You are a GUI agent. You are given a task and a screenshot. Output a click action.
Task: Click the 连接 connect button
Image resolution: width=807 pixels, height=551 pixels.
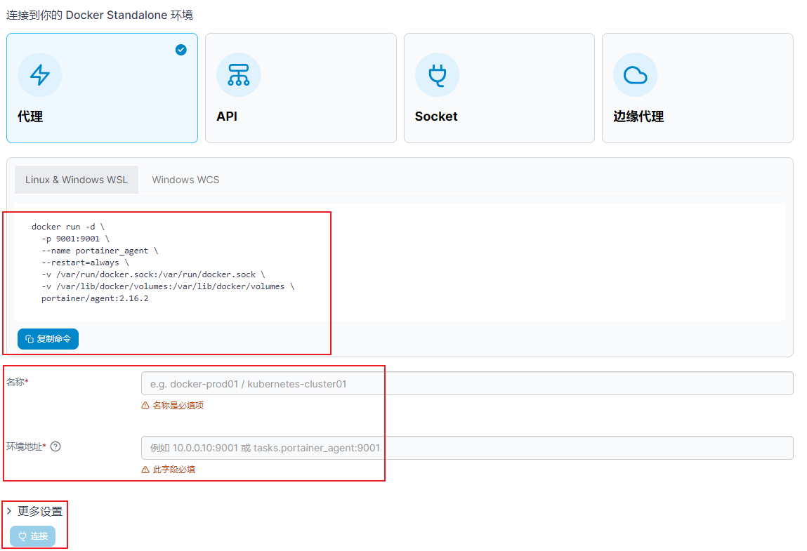tap(33, 536)
